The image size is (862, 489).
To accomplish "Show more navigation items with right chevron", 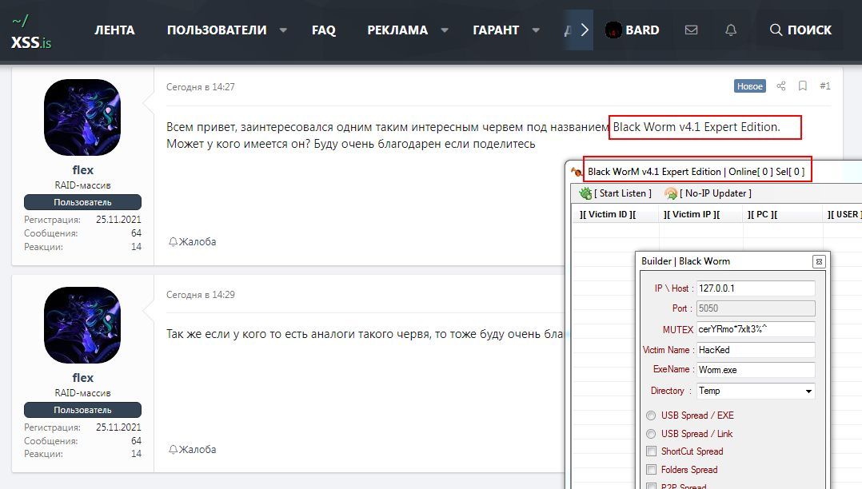I will (x=585, y=30).
